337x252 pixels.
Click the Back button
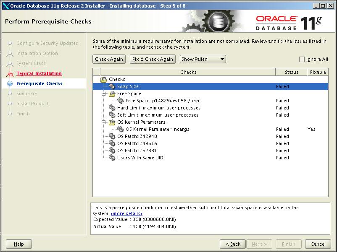232,244
